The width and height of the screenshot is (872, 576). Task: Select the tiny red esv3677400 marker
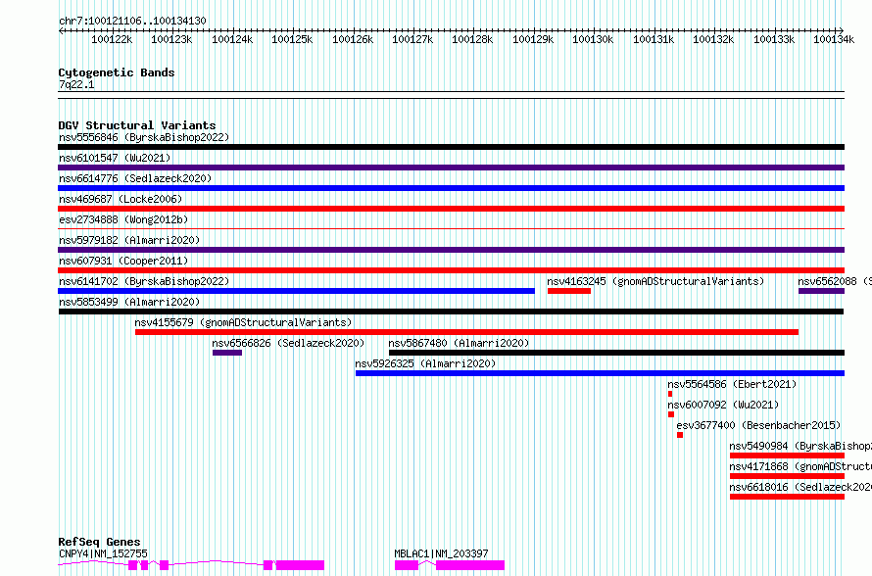click(x=680, y=435)
